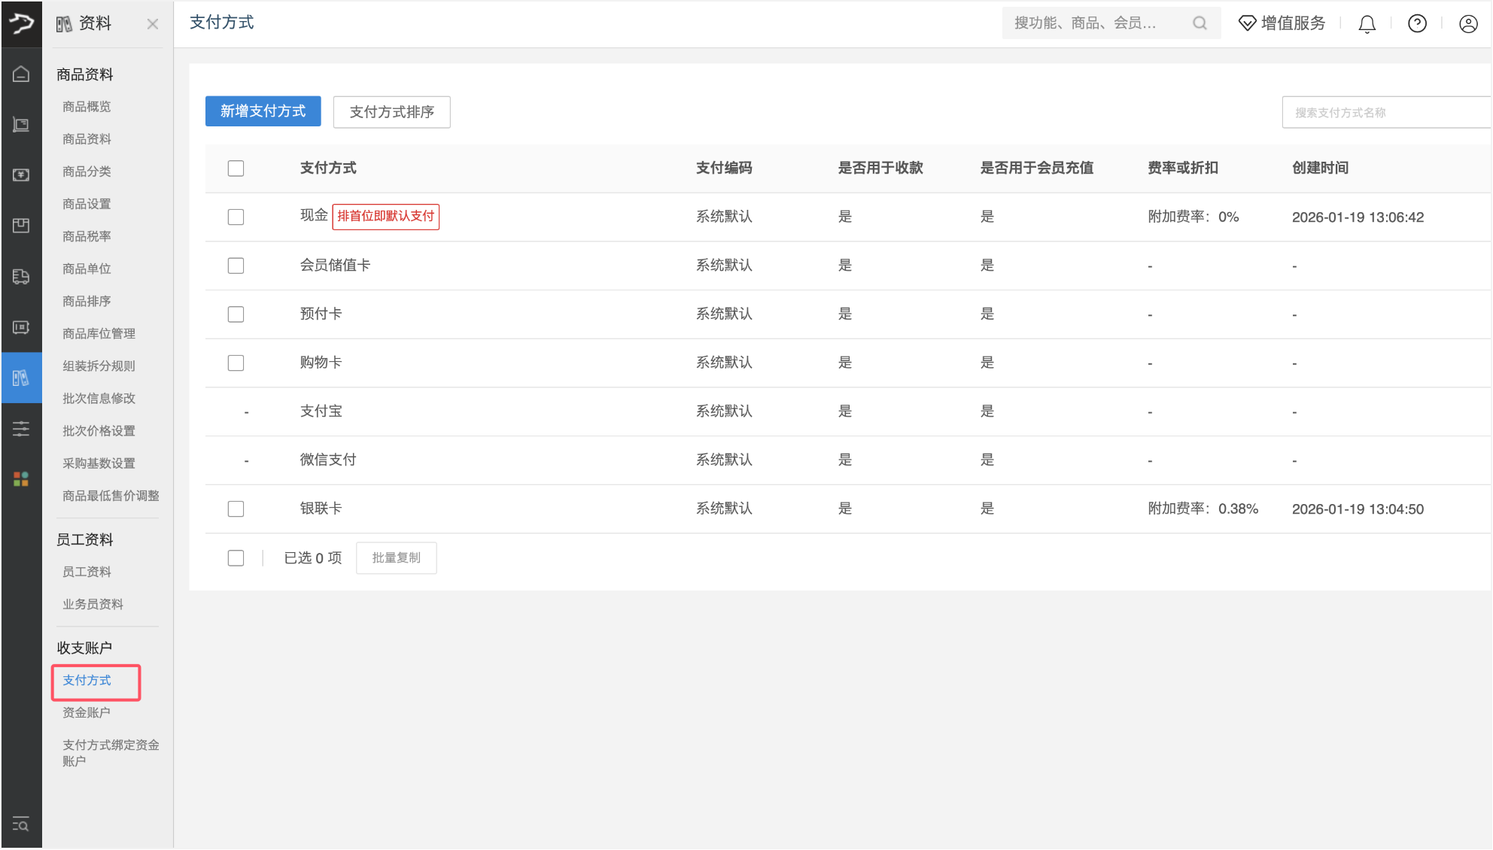
Task: Click the settings sliders sidebar icon
Action: [x=21, y=429]
